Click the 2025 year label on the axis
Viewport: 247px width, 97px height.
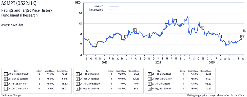pos(212,62)
